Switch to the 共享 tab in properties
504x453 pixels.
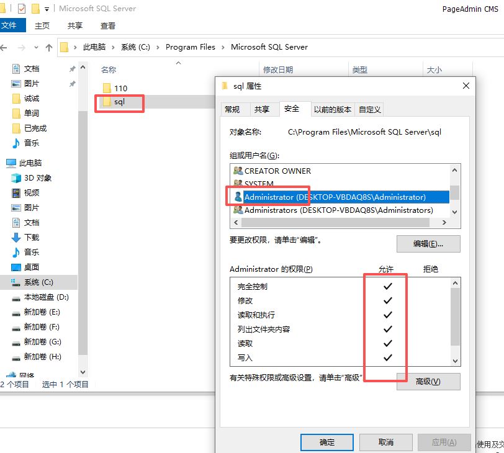(261, 109)
